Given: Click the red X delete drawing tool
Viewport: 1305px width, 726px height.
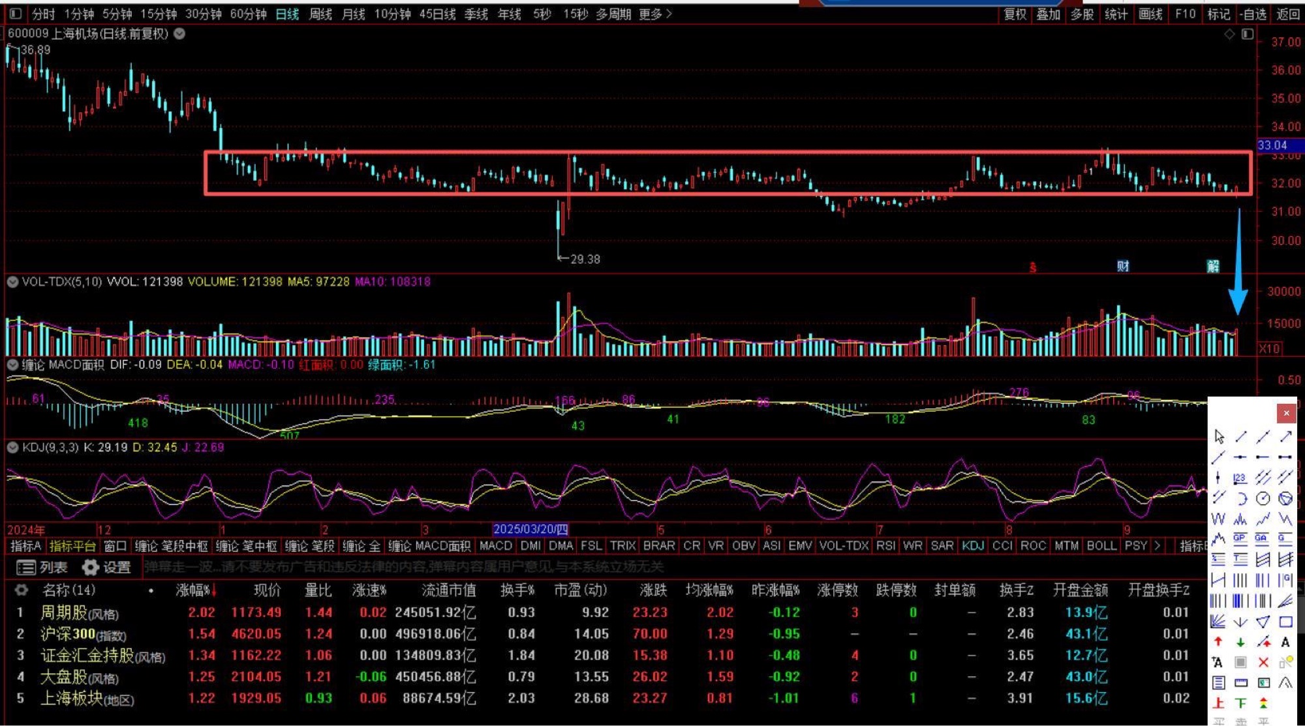Looking at the screenshot, I should click(x=1263, y=662).
